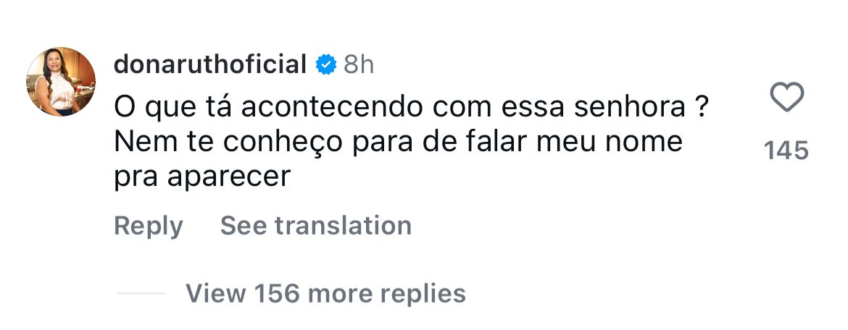Click the last line, pra aparecer
The height and width of the screenshot is (330, 848).
tap(202, 177)
